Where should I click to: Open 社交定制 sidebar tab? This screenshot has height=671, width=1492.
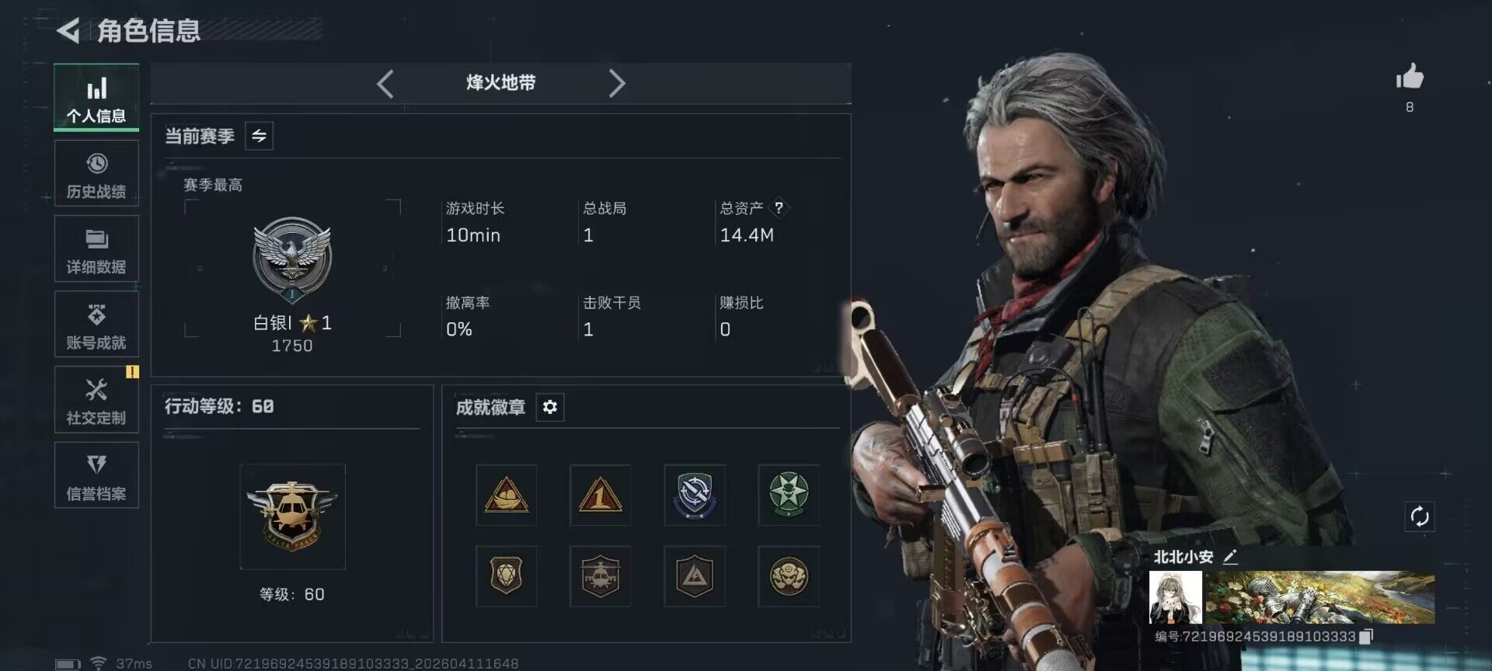point(96,400)
